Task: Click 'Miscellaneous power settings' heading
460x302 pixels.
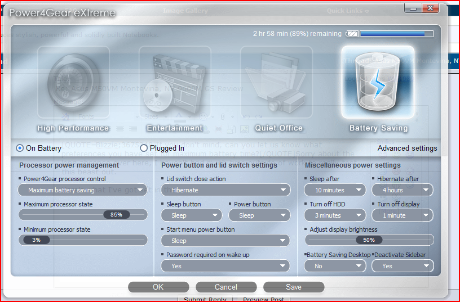Action: 353,165
